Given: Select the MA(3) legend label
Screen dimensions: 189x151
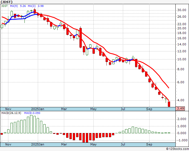Looking at the screenshot, I should 32,6.
